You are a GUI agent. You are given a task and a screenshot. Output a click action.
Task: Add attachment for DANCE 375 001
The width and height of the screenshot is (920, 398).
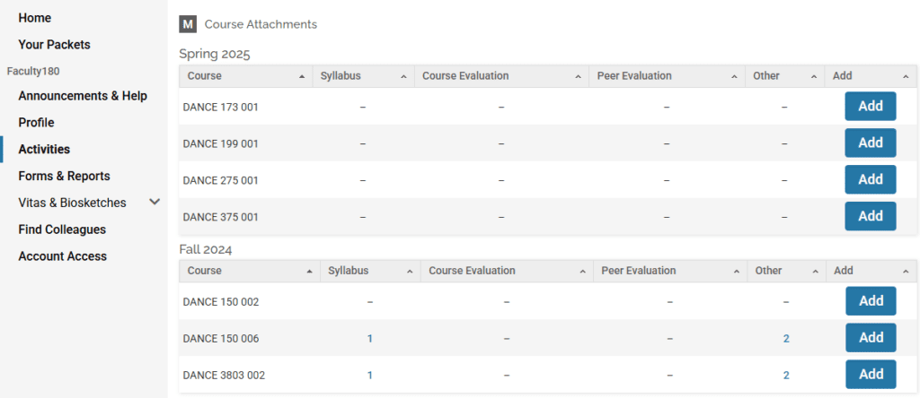tap(871, 216)
